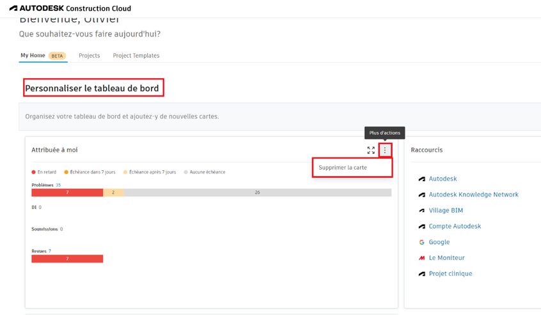Click the red Problèmes overdue bar segment
Image resolution: width=541 pixels, height=315 pixels.
coord(67,193)
